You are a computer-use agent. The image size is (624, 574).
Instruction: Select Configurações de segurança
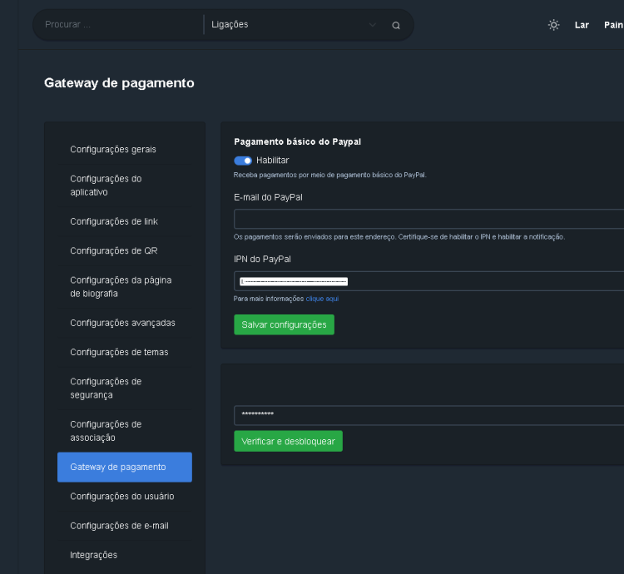tap(106, 388)
